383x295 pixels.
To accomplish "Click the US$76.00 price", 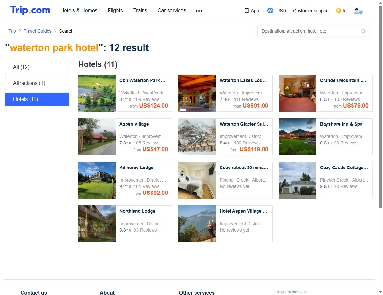I will [x=356, y=106].
